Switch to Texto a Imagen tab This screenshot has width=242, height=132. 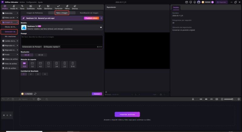tap(62, 13)
